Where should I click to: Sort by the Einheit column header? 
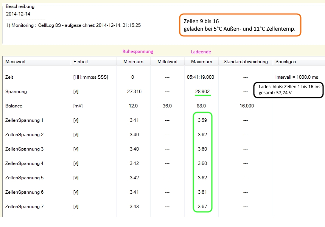81,62
